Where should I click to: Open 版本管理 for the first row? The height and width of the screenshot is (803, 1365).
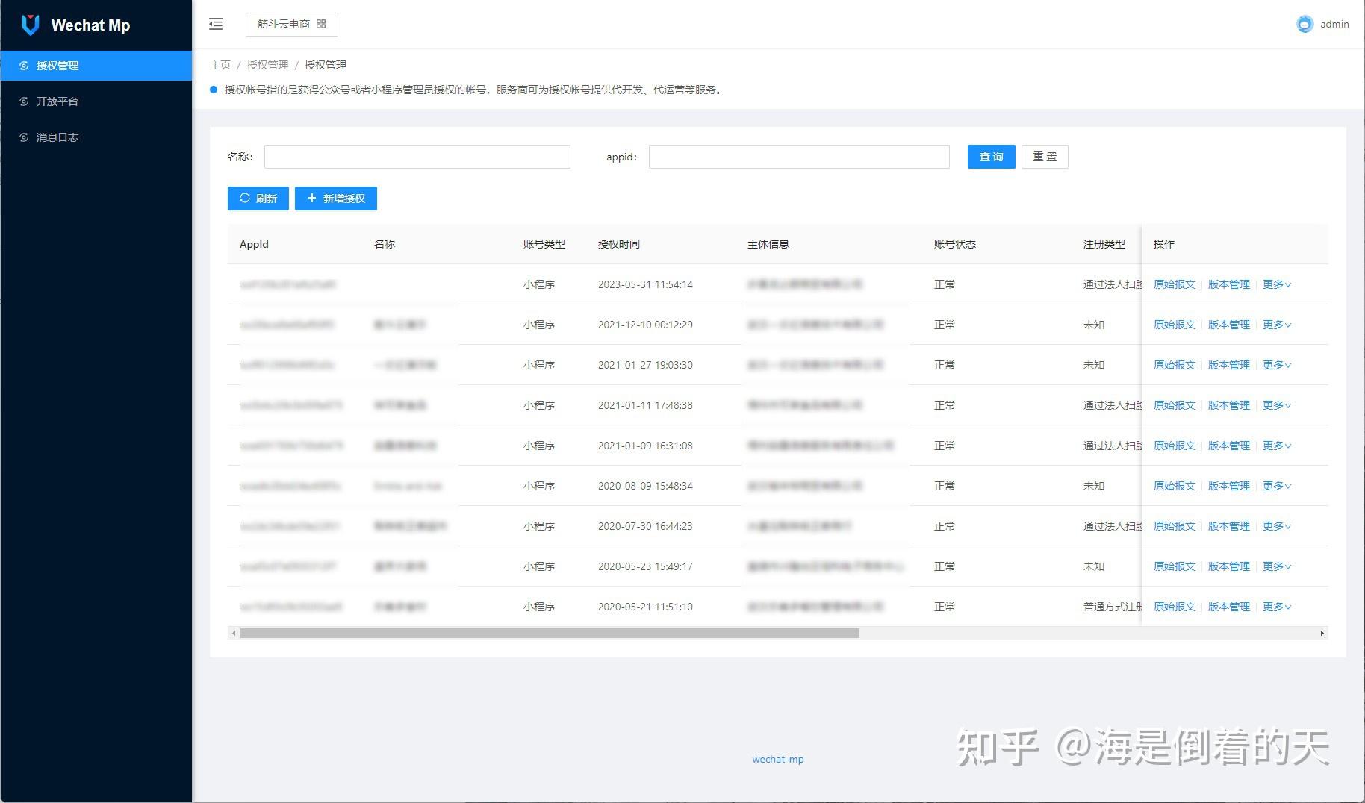tap(1228, 284)
